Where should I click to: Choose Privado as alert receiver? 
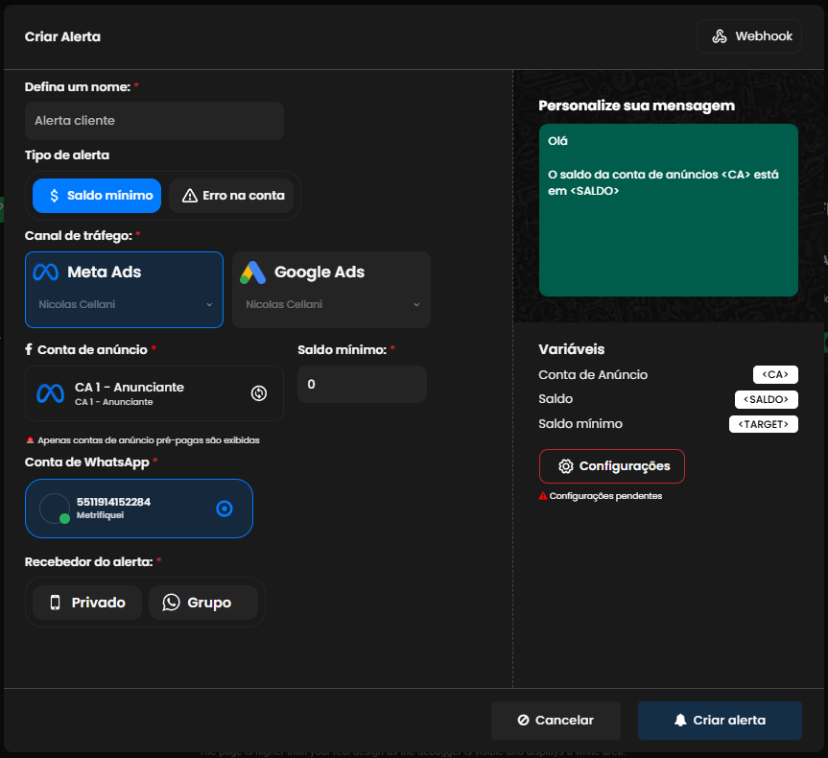click(87, 603)
